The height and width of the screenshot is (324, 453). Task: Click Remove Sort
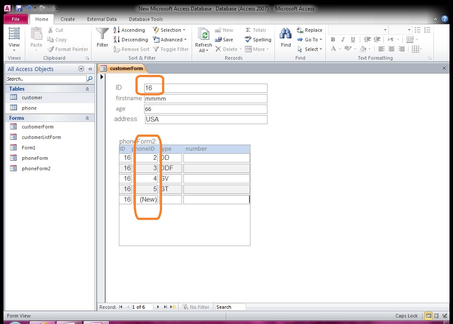coord(131,49)
